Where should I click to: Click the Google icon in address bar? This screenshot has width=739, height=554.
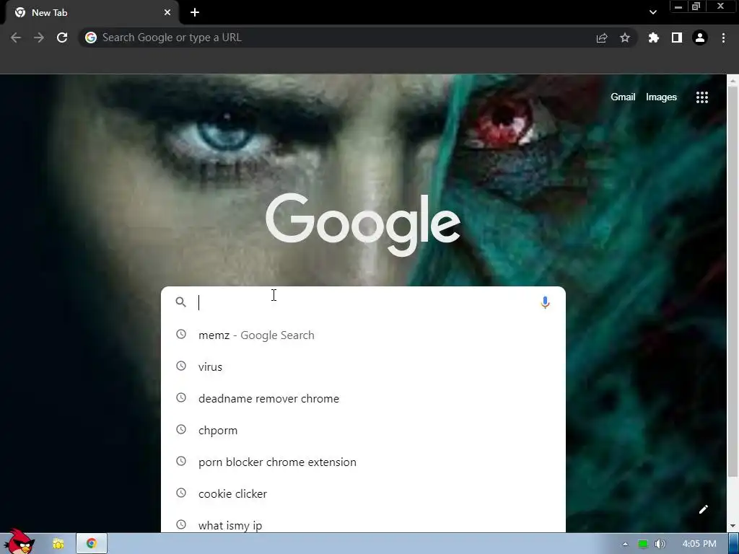point(91,38)
